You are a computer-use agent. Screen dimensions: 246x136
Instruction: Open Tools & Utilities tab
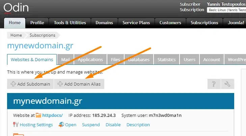[x=70, y=23]
